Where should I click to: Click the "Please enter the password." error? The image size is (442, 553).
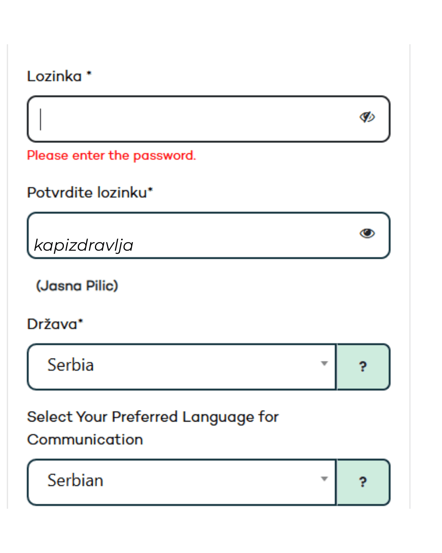click(x=112, y=156)
